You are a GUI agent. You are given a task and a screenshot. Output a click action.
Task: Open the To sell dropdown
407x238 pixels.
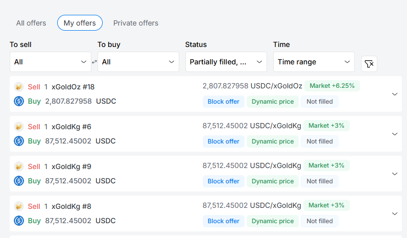[x=50, y=62]
